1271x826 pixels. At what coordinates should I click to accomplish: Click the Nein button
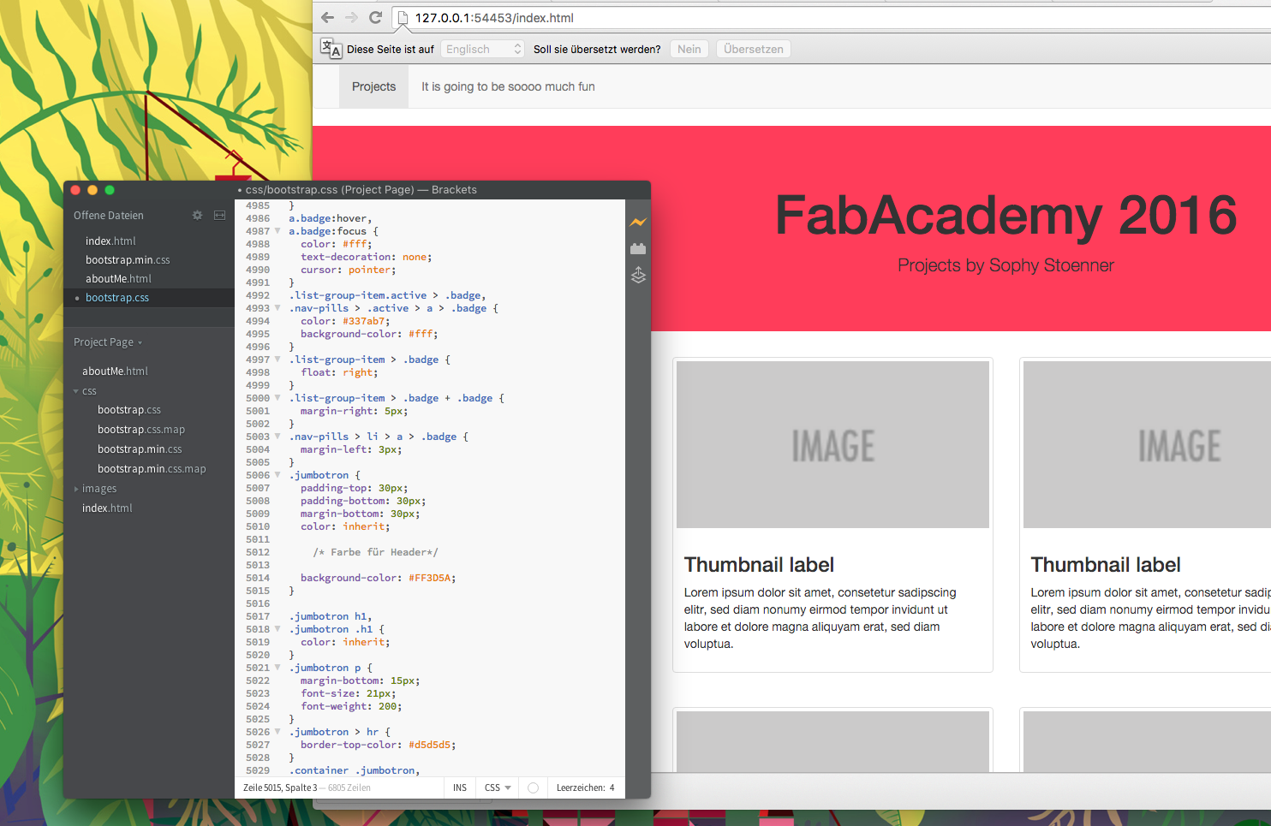click(689, 49)
